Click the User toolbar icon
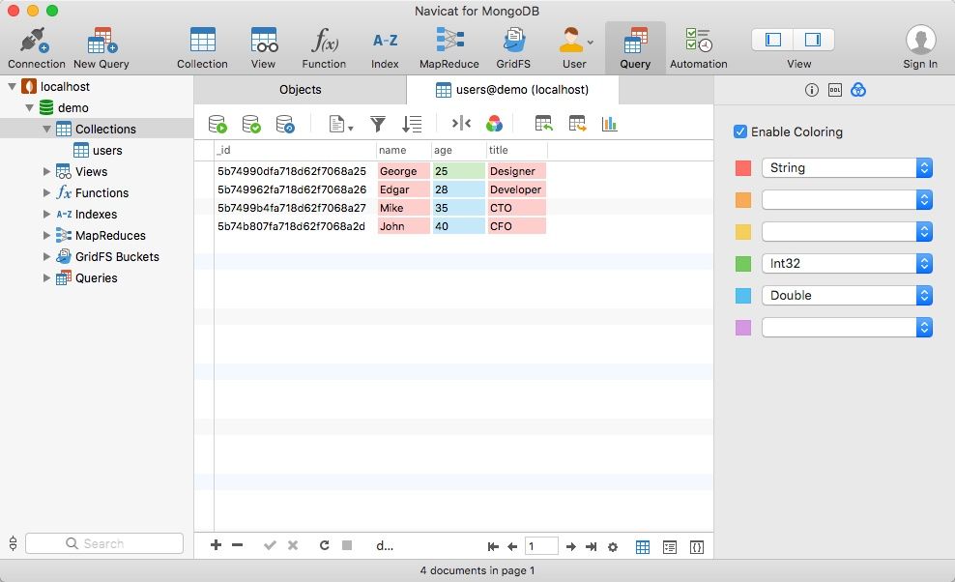Viewport: 955px width, 582px height. point(571,41)
